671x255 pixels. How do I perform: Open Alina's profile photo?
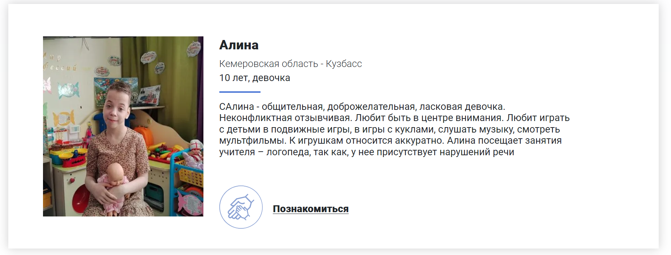tap(123, 126)
